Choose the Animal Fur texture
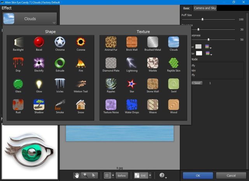249x181 pixels. pos(111,42)
